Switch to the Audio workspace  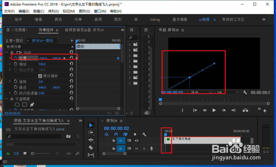(x=98, y=19)
